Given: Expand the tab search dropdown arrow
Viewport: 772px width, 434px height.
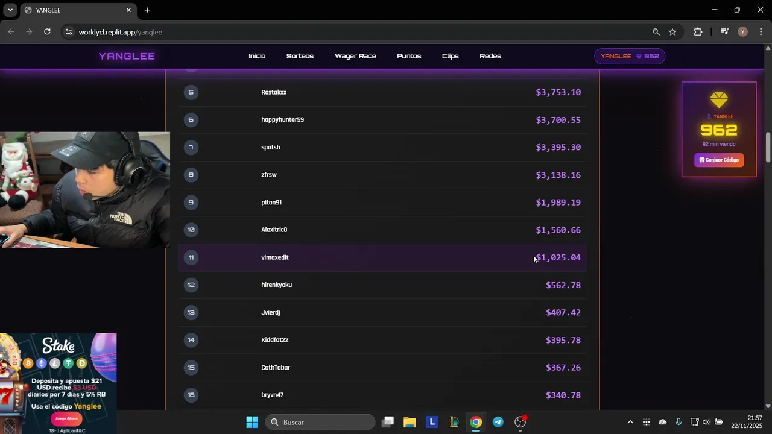Looking at the screenshot, I should coord(10,10).
